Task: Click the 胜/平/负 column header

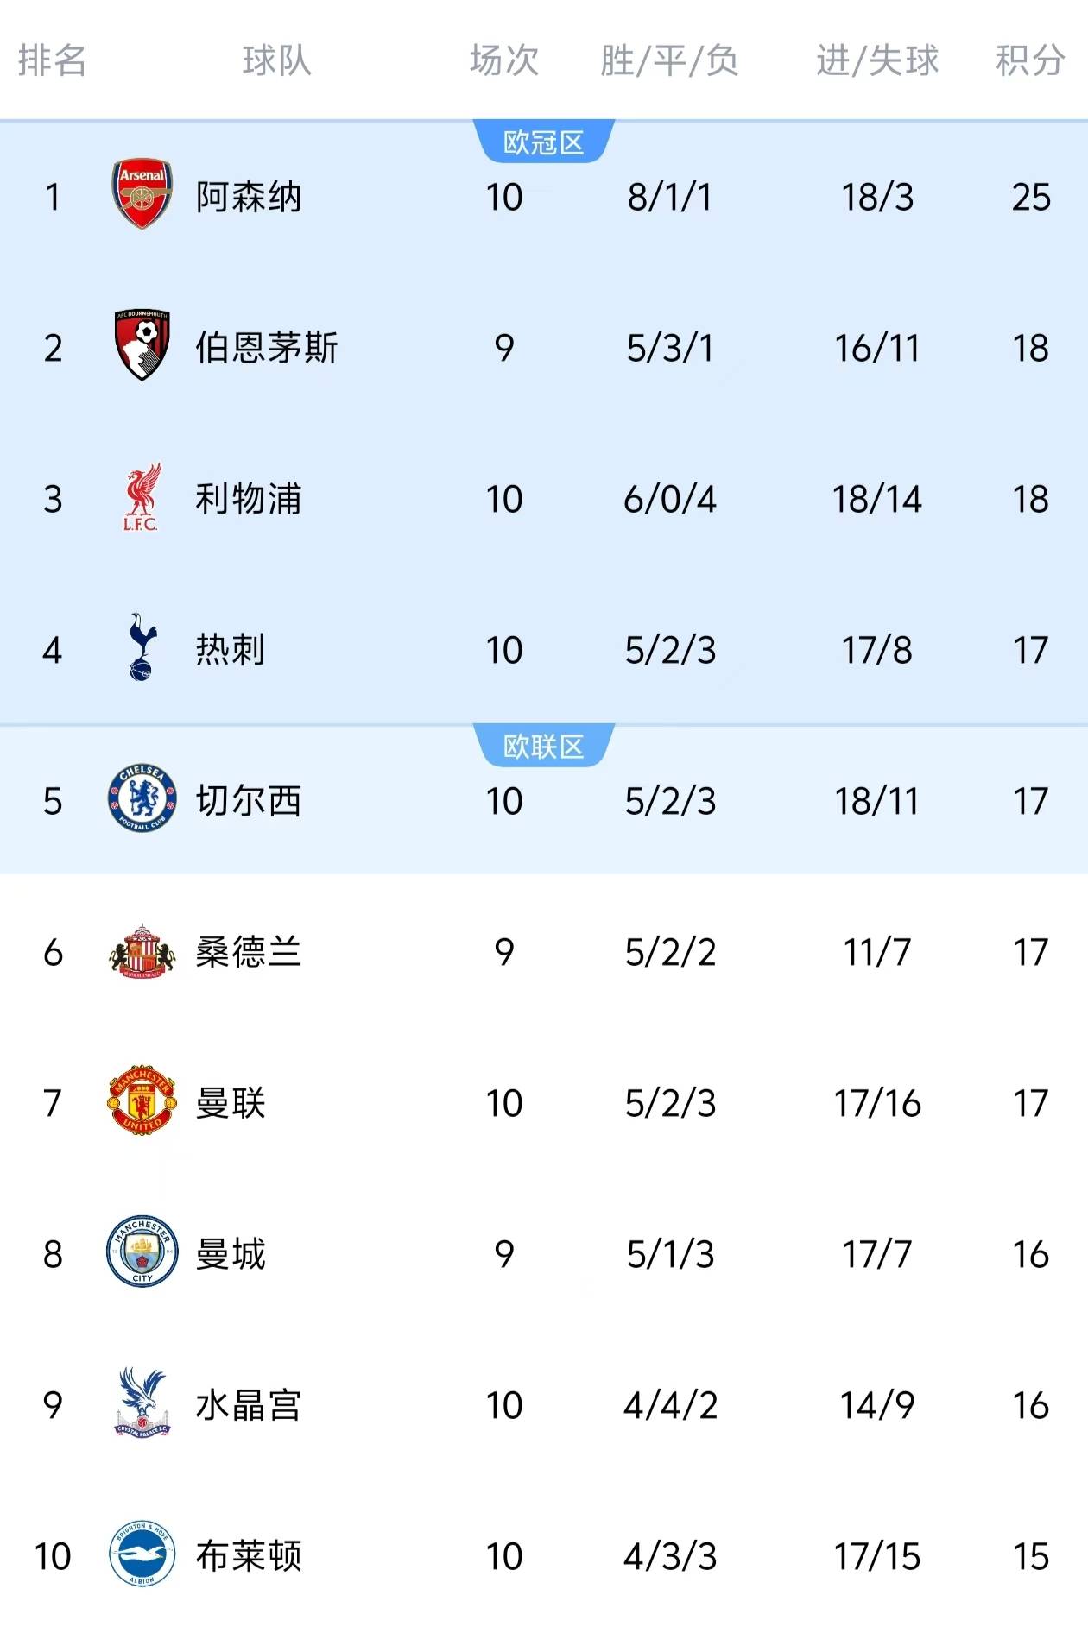Action: click(x=669, y=60)
